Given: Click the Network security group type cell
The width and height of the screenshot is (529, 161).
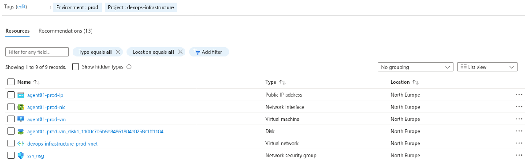Looking at the screenshot, I should click(x=291, y=155).
